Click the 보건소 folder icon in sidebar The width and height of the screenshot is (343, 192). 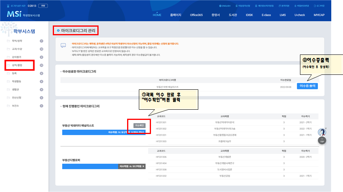click(9, 106)
